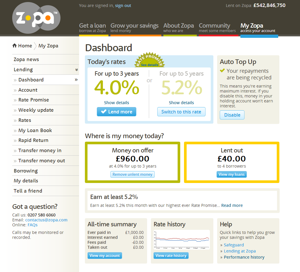Click the Rate Promise sidebar chevron icon
The width and height of the screenshot is (300, 272).
coord(15,100)
